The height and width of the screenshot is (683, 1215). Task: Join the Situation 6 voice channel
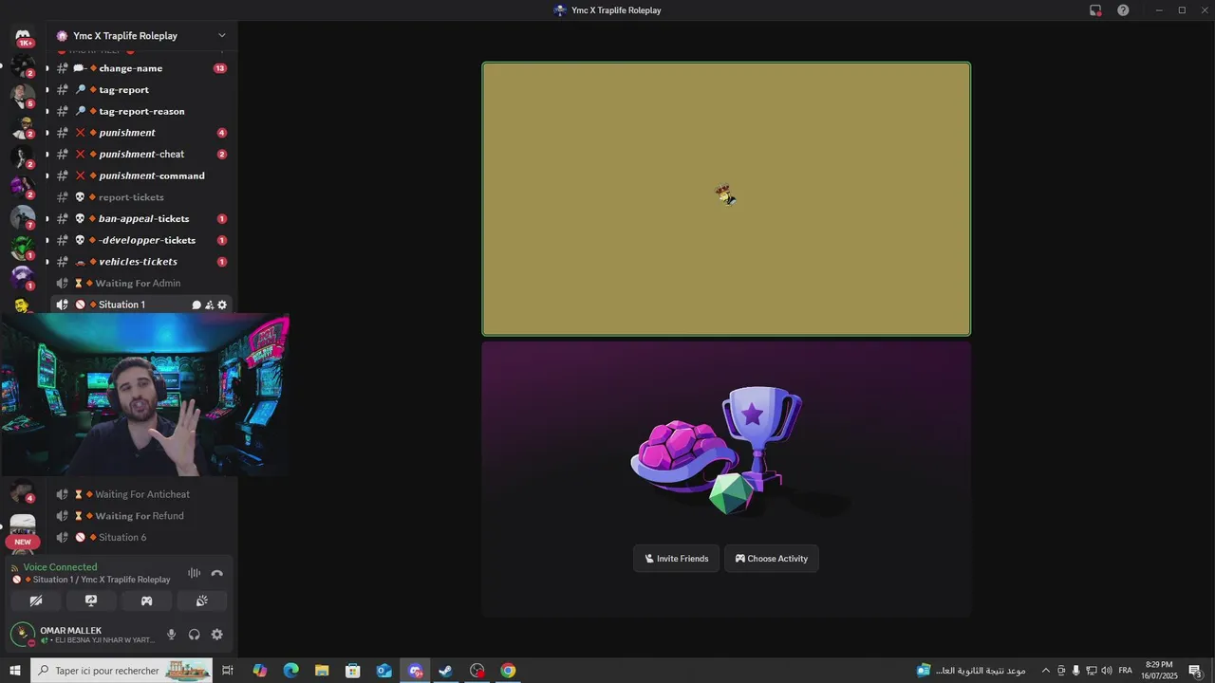point(140,537)
